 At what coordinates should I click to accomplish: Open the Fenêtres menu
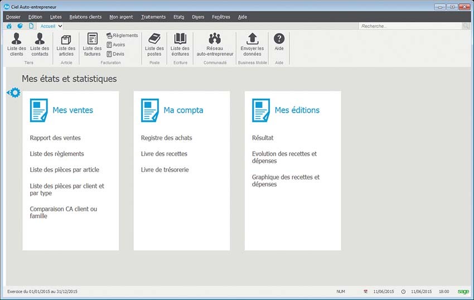click(221, 17)
